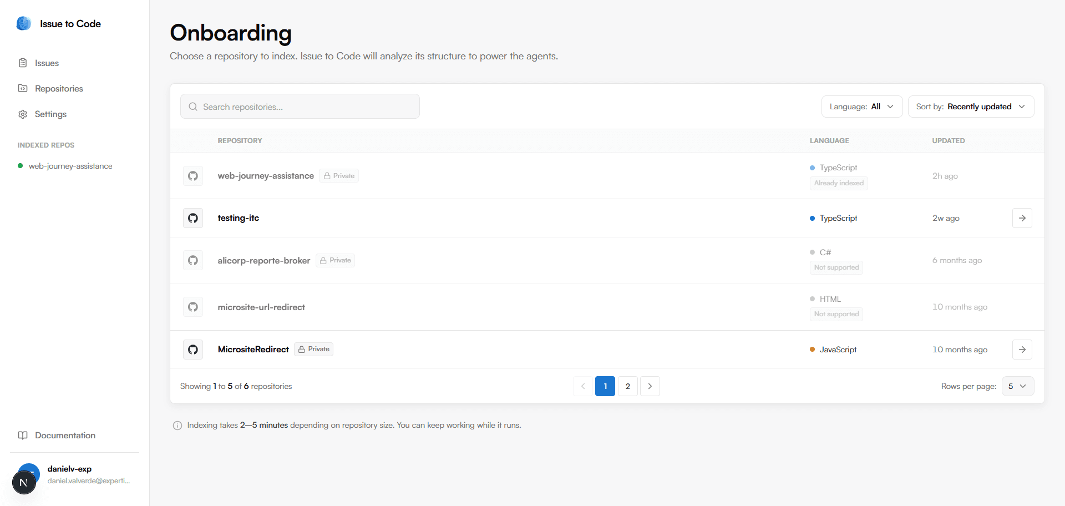Screen dimensions: 1065x506
Task: Click the danielv-exp user profile name
Action: click(69, 469)
